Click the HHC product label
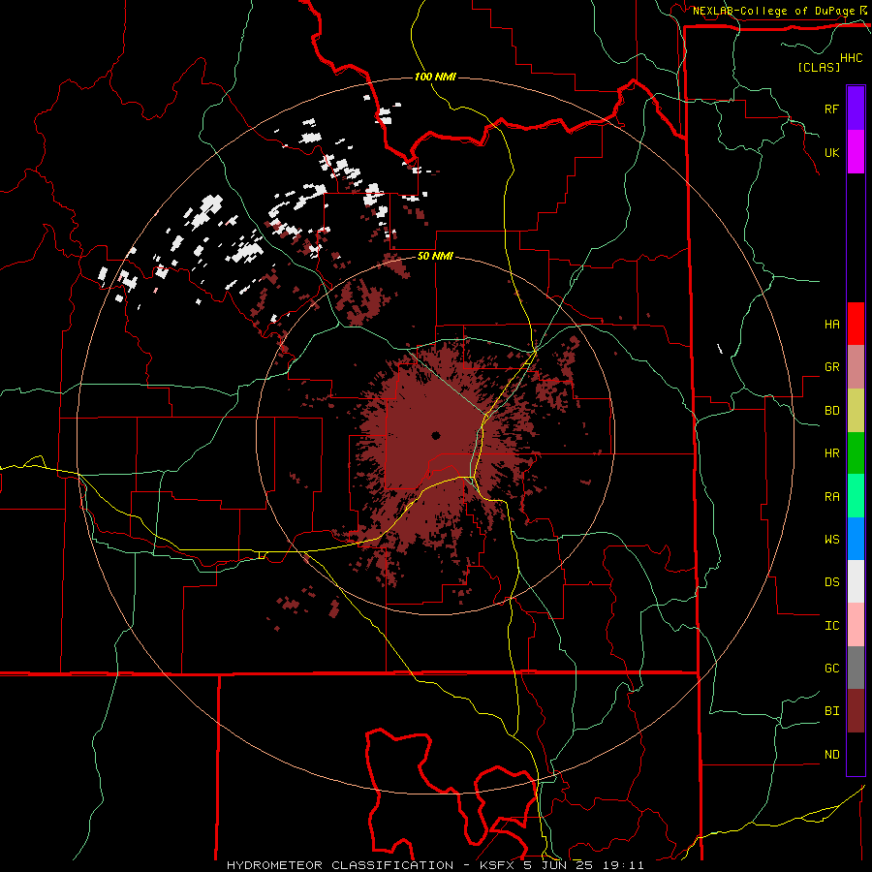 (852, 58)
